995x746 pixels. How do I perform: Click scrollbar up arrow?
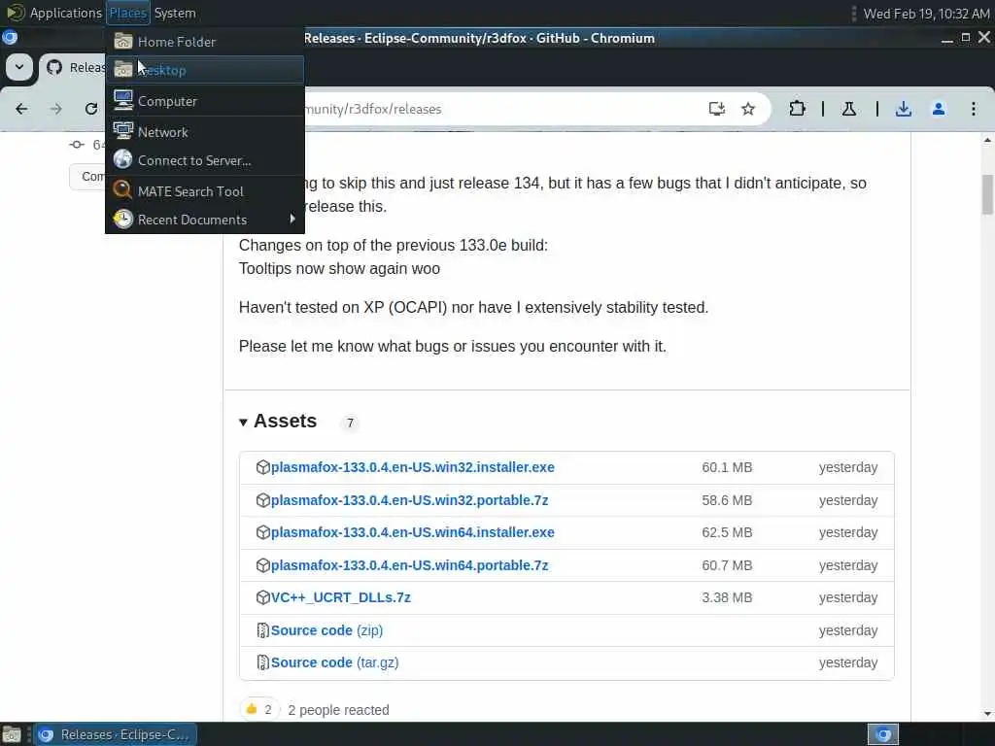[987, 140]
